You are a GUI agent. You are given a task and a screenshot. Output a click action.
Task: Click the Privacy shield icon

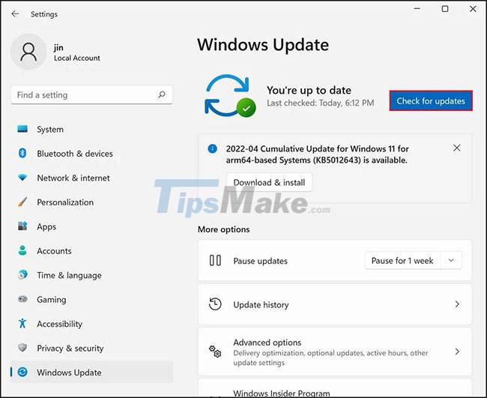click(x=22, y=348)
